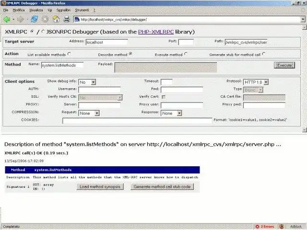The image size is (307, 230).
Task: Click the frame scrollbar down arrow
Action: [305, 130]
